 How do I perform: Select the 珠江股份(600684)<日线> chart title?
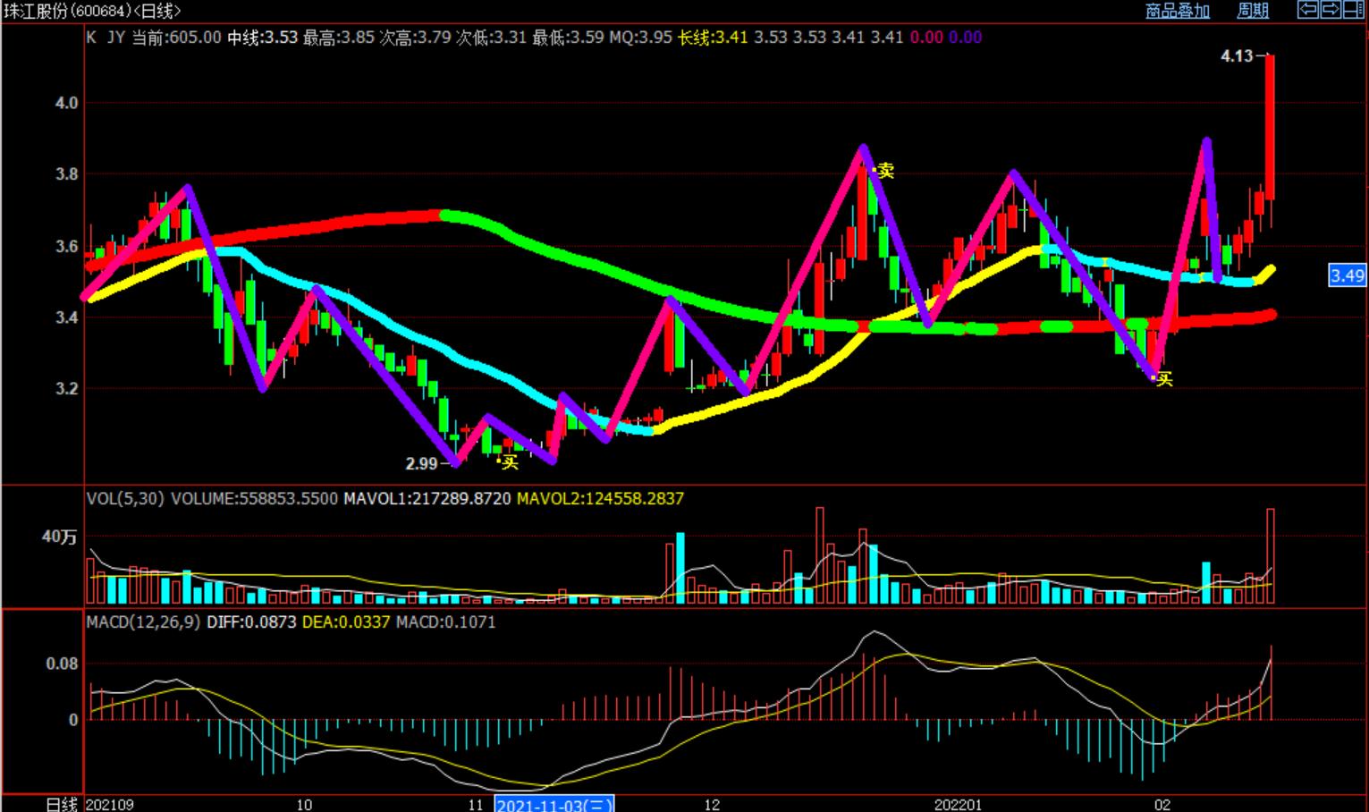click(91, 11)
